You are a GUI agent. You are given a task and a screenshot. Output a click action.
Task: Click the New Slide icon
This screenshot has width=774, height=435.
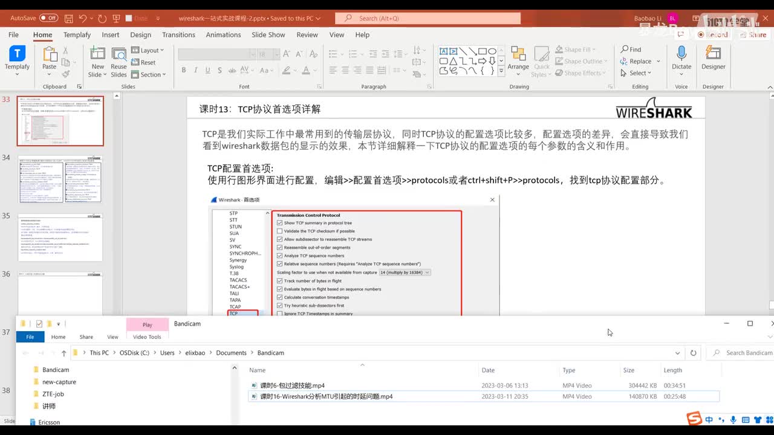pyautogui.click(x=97, y=54)
